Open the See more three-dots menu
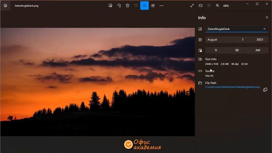The image size is (272, 153). click(x=161, y=6)
